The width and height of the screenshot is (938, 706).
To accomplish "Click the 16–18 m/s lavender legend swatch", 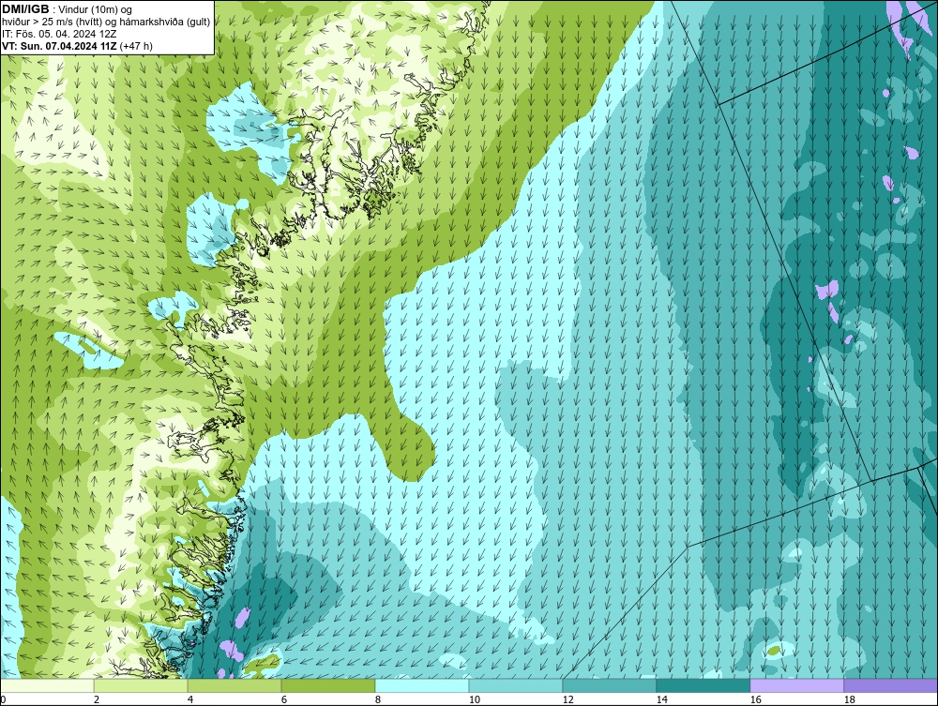I will (x=796, y=685).
